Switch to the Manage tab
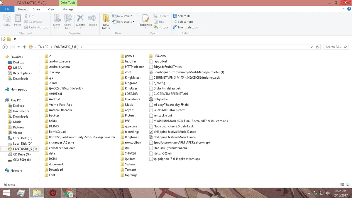Viewport: 352px width, 198px height. click(x=68, y=9)
